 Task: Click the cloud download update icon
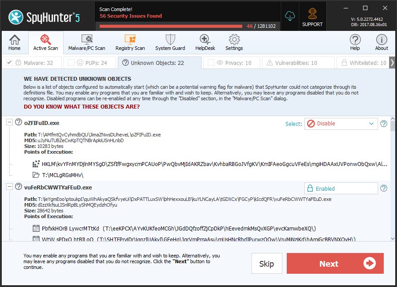point(290,16)
